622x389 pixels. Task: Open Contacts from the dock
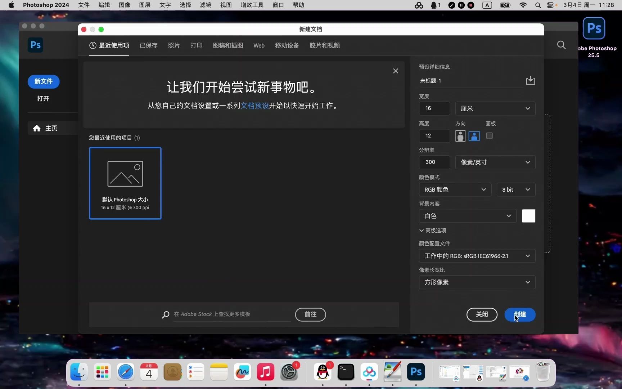pos(172,372)
